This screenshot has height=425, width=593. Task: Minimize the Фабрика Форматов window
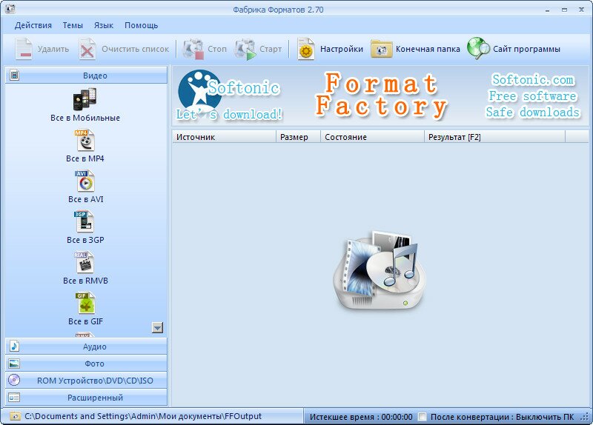547,10
